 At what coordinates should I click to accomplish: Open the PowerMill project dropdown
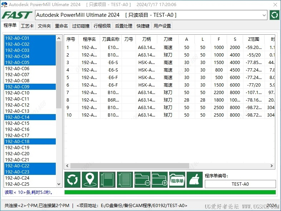pos(264,15)
